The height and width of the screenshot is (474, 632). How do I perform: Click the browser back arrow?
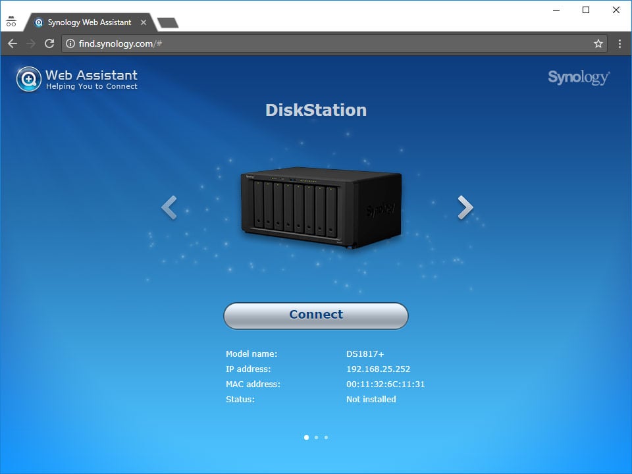(13, 43)
